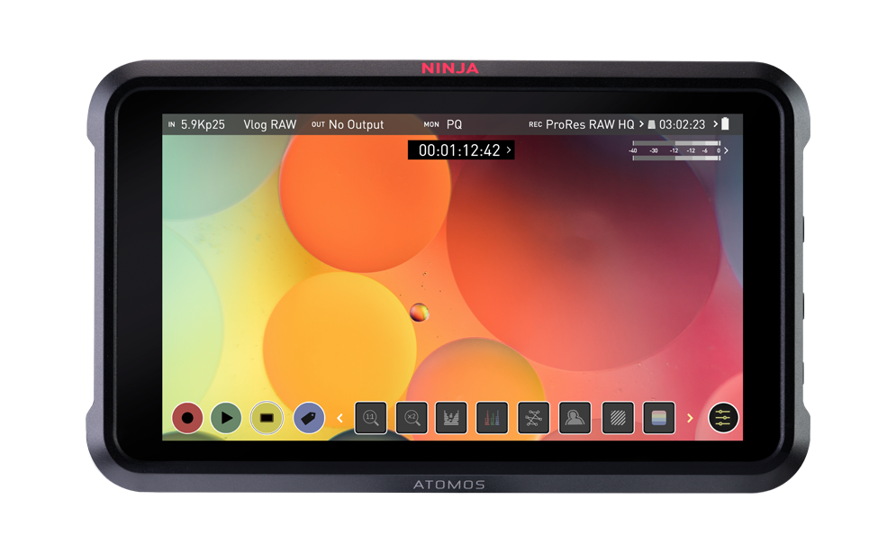This screenshot has width=896, height=545.
Task: Open the vectorscope tool
Action: [533, 418]
